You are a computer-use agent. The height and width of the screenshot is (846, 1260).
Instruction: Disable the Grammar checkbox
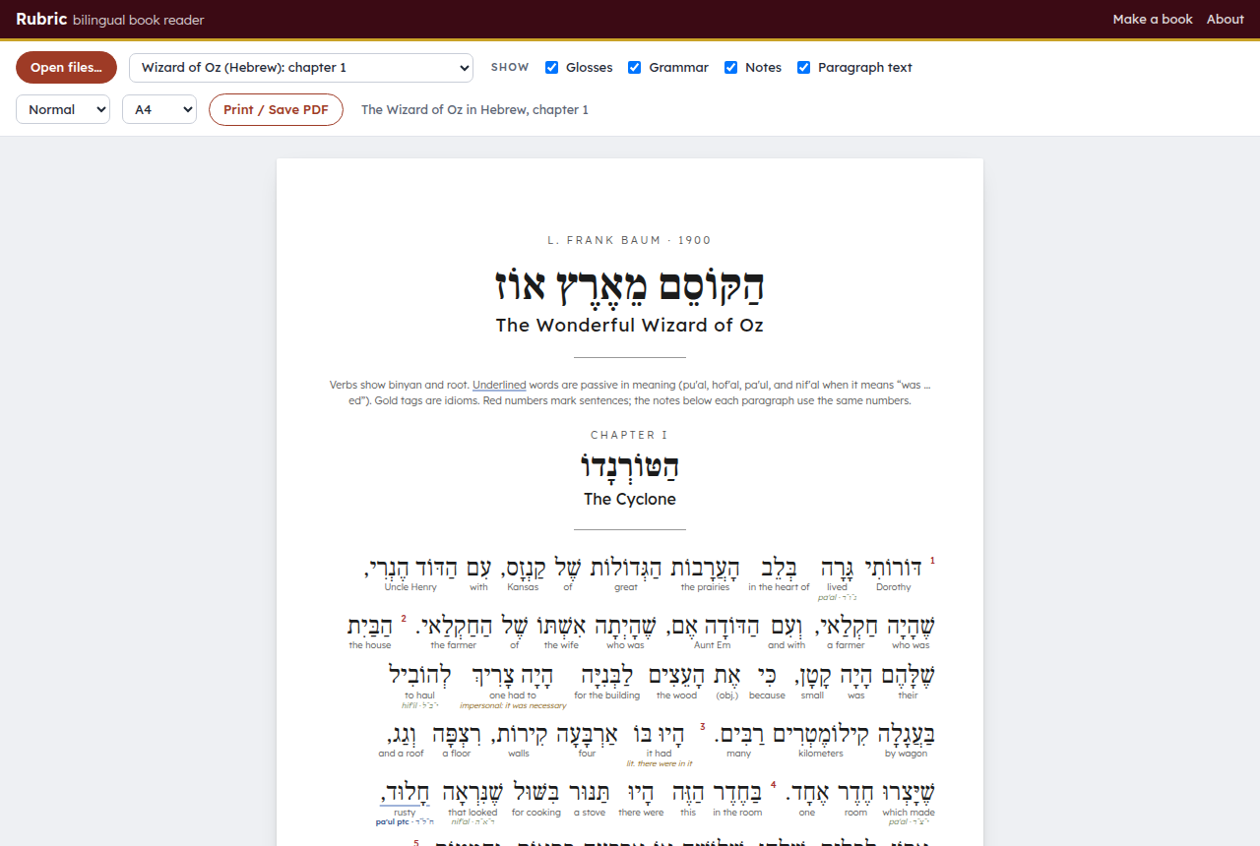coord(635,68)
